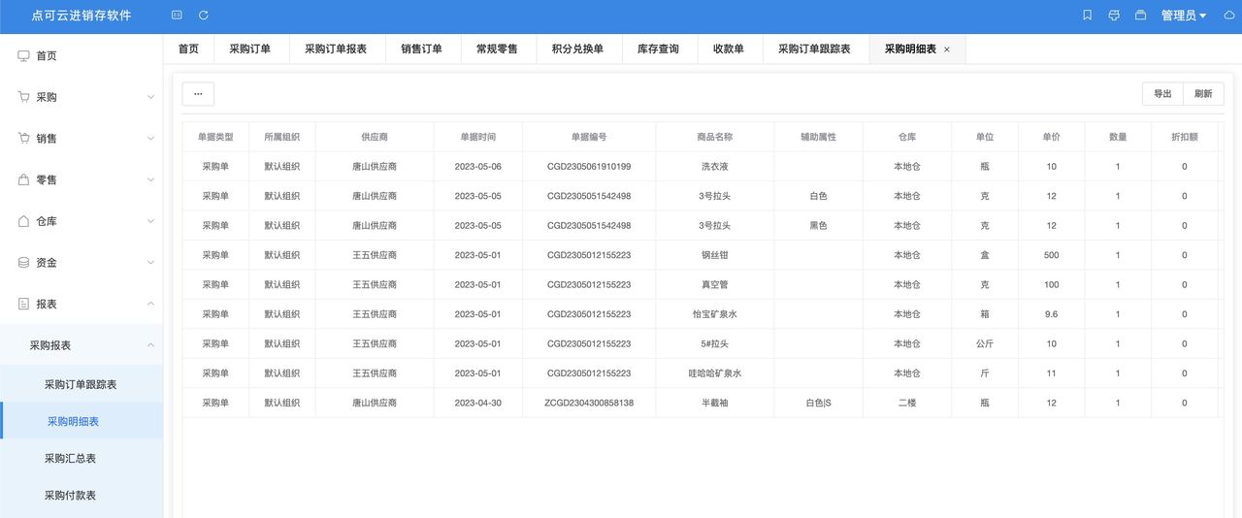
Task: Go to 首页 in sidebar
Action: click(82, 56)
